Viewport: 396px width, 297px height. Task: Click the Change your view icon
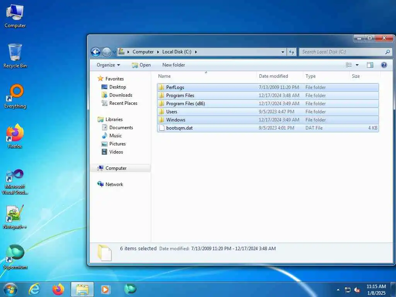point(349,65)
